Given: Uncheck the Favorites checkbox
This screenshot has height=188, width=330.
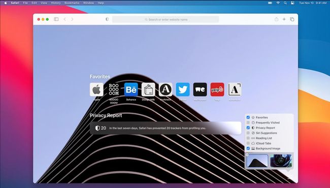Looking at the screenshot, I should click(x=248, y=117).
